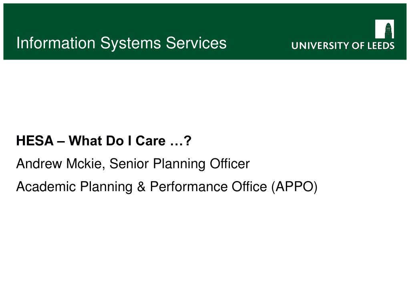Viewport: 410px width, 307px height.
Task: Click the question mark ending the title
Action: (187, 141)
